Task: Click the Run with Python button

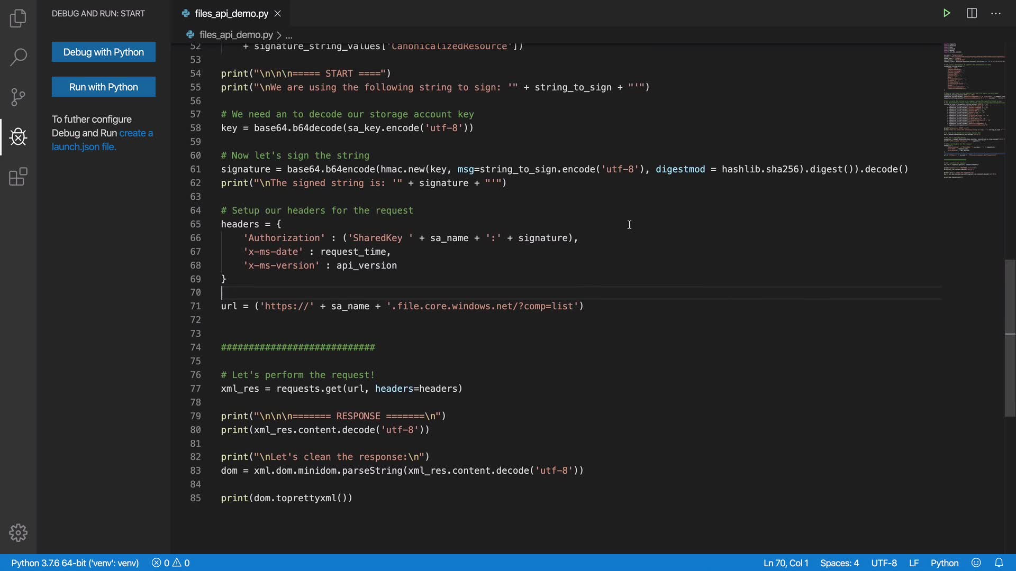Action: click(x=104, y=87)
